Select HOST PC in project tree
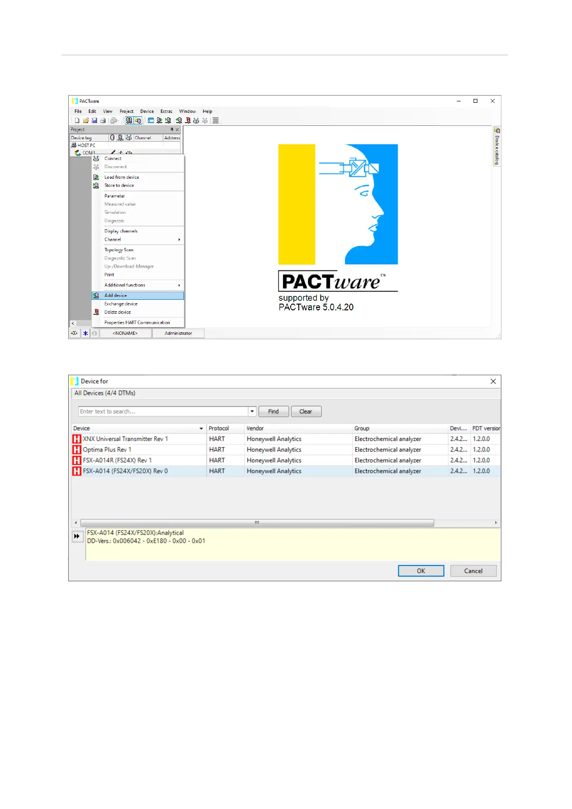572x809 pixels. click(x=86, y=145)
